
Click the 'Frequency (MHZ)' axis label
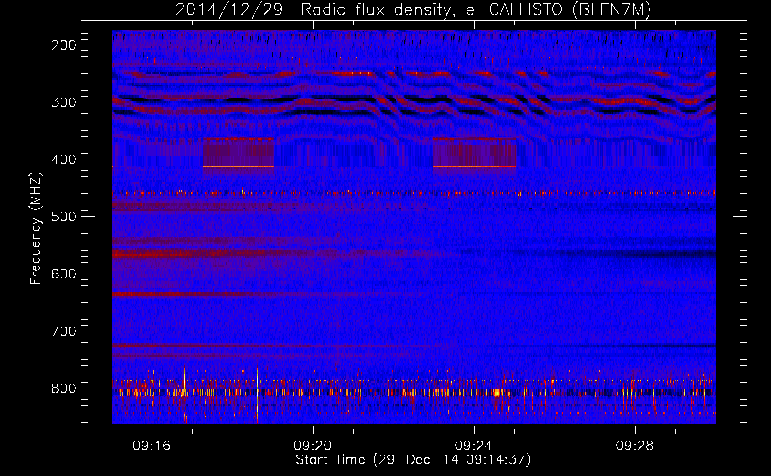(36, 228)
